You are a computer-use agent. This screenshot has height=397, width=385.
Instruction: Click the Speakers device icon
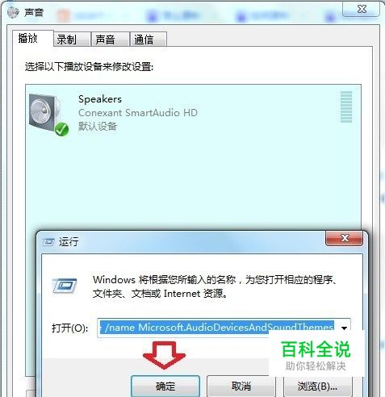tap(46, 114)
